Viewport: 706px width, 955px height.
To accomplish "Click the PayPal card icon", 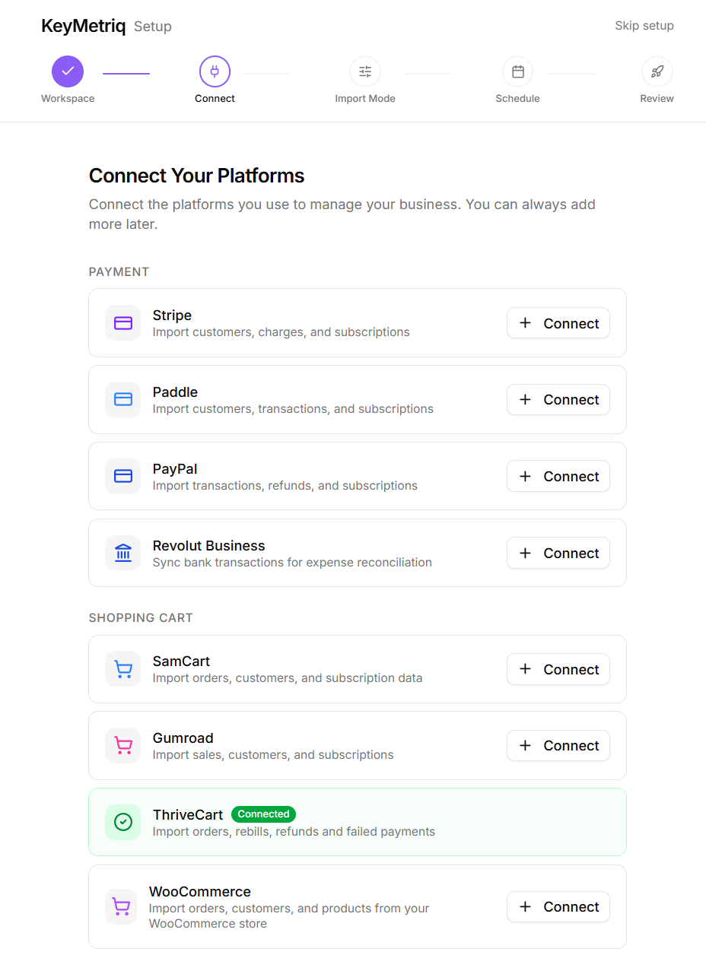I will 123,476.
